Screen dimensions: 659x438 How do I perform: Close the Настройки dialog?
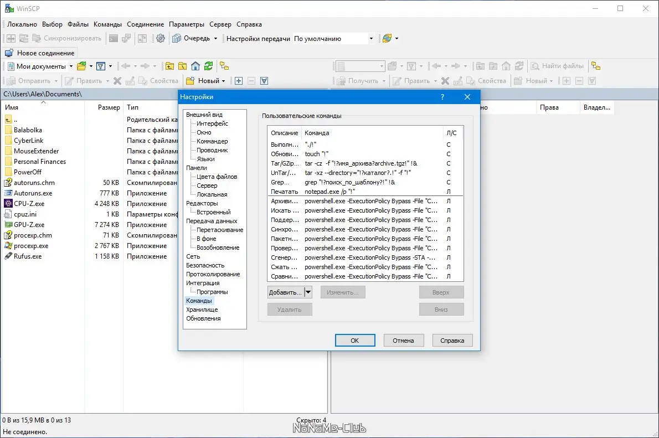pyautogui.click(x=467, y=97)
